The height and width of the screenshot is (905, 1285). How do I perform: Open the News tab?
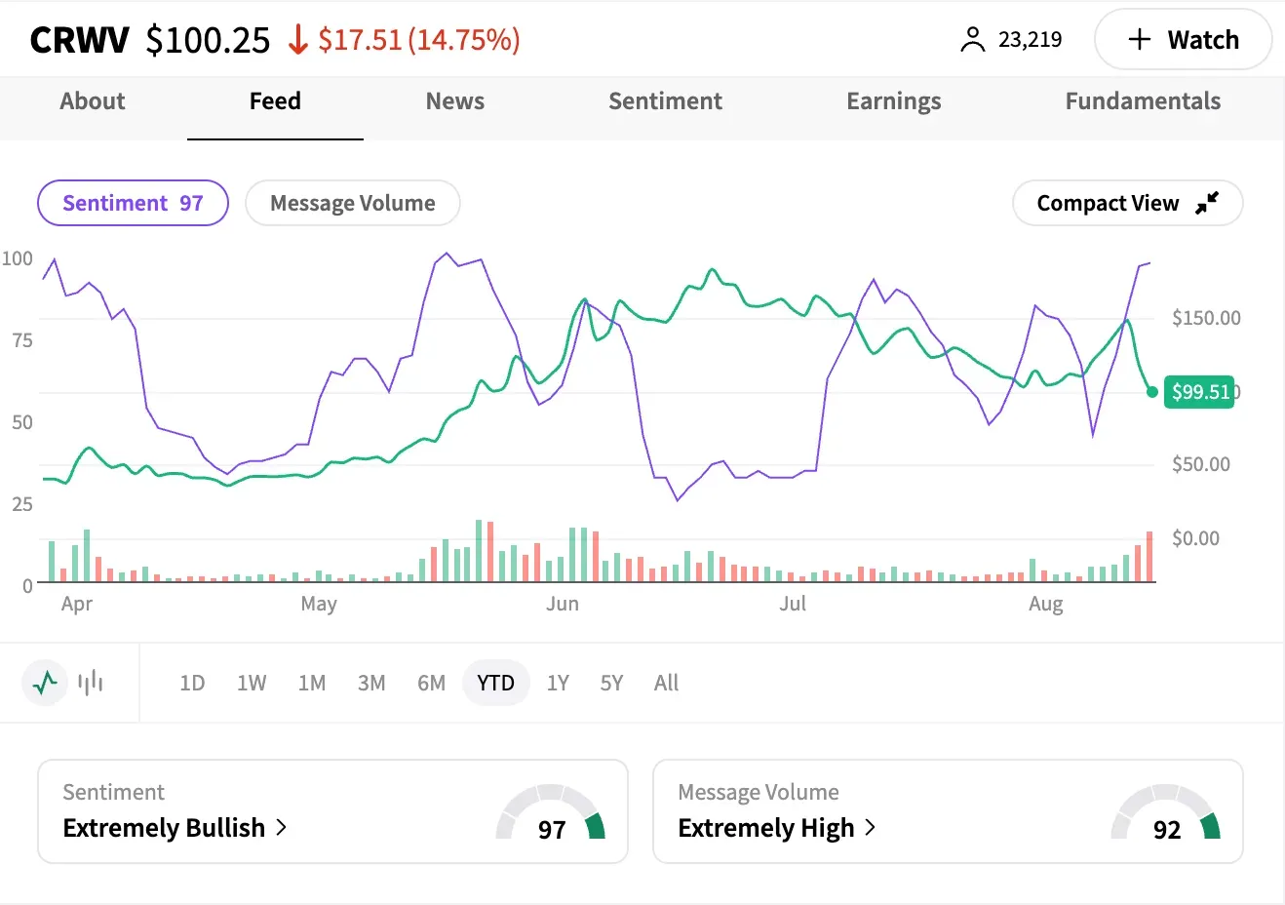[x=454, y=101]
